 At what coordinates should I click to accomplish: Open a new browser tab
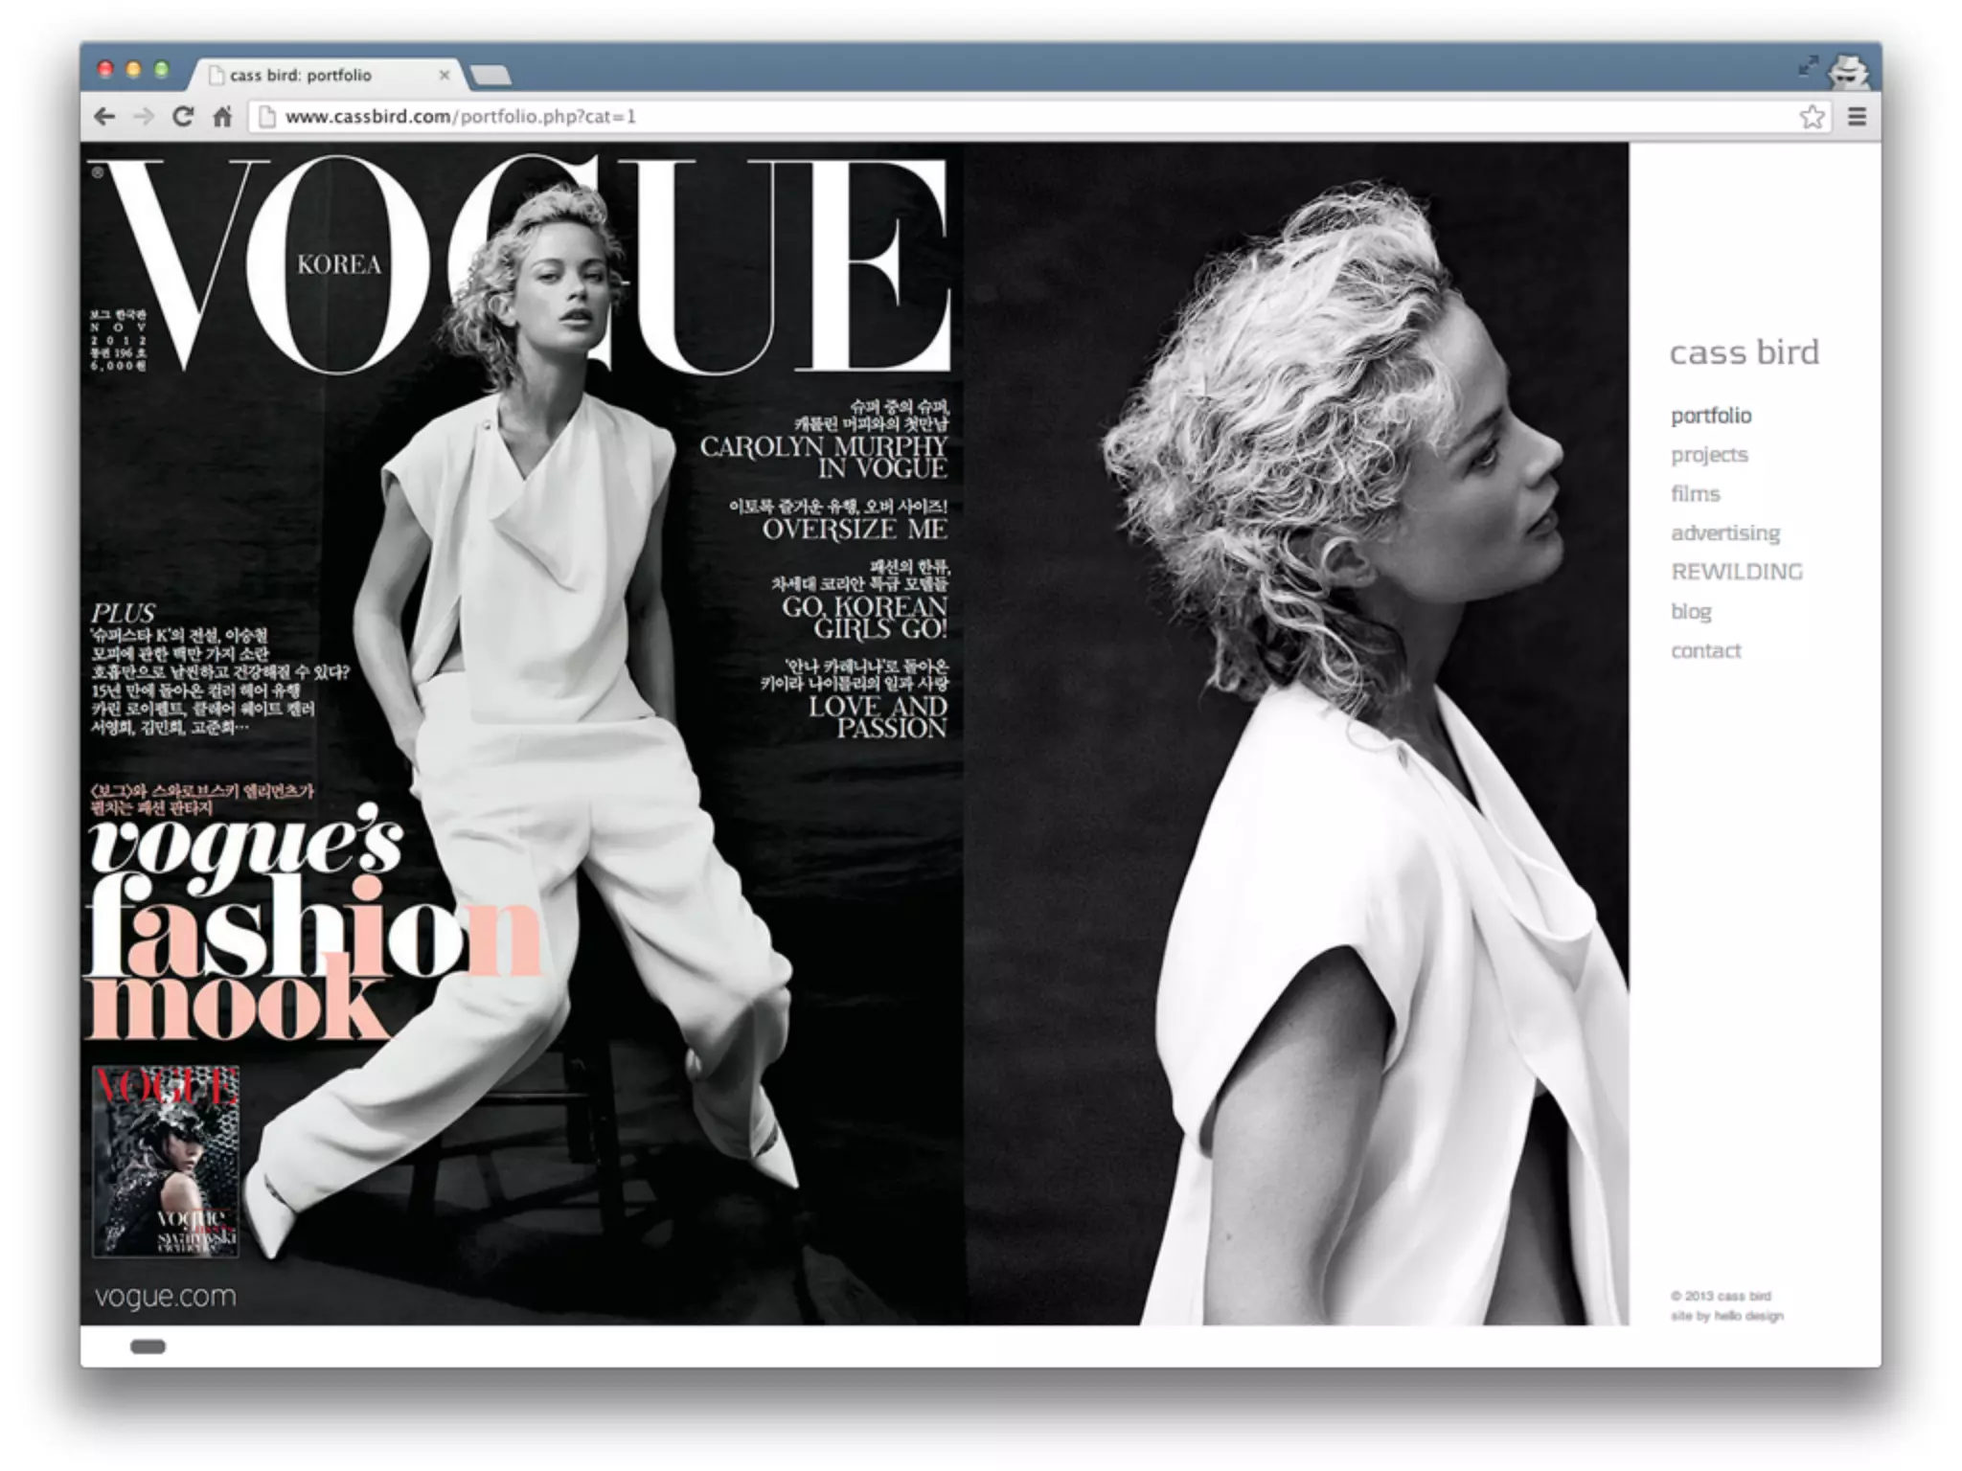(x=491, y=75)
